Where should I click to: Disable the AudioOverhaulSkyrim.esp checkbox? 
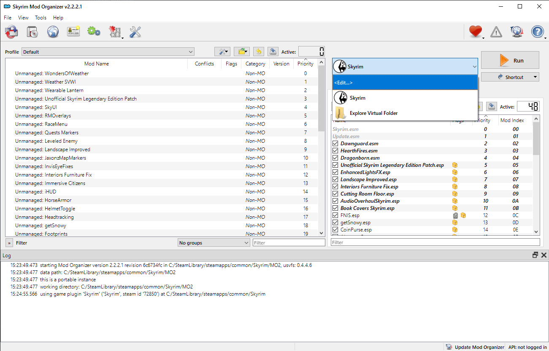[335, 201]
